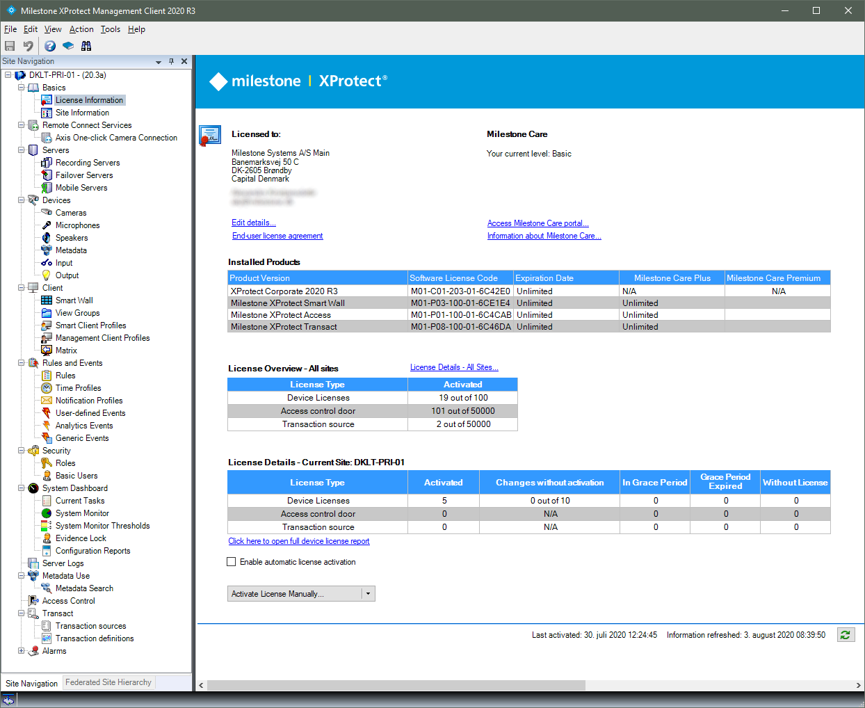Collapse the Client tree node
865x708 pixels.
21,288
